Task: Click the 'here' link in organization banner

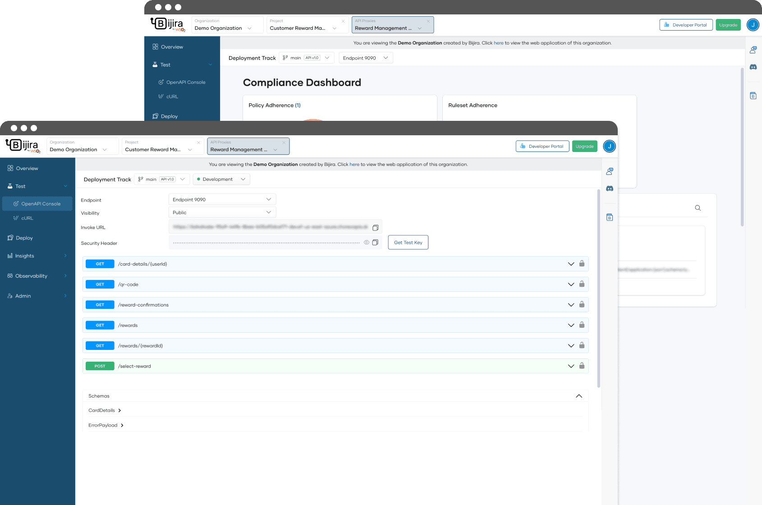Action: click(x=354, y=165)
